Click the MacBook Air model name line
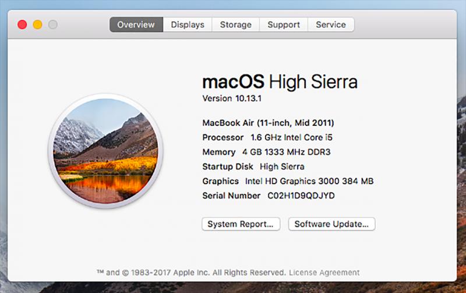The width and height of the screenshot is (466, 293). click(x=268, y=123)
